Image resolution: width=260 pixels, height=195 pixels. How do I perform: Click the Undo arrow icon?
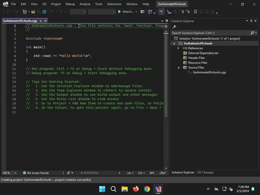click(52, 12)
